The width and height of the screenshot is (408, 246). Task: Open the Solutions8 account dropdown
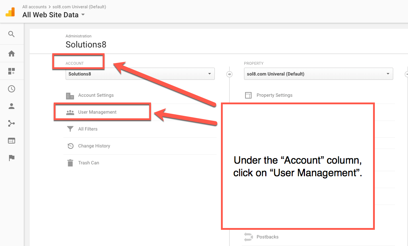tap(140, 74)
